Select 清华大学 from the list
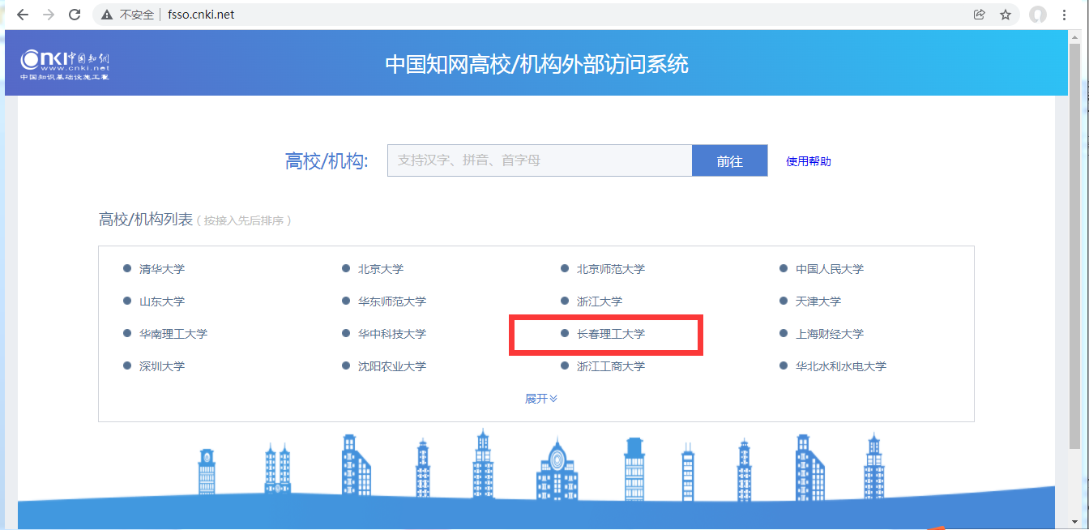The width and height of the screenshot is (1089, 530). pos(162,269)
